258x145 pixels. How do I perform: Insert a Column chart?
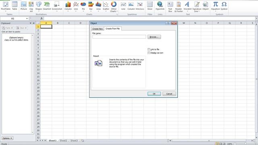click(x=68, y=6)
